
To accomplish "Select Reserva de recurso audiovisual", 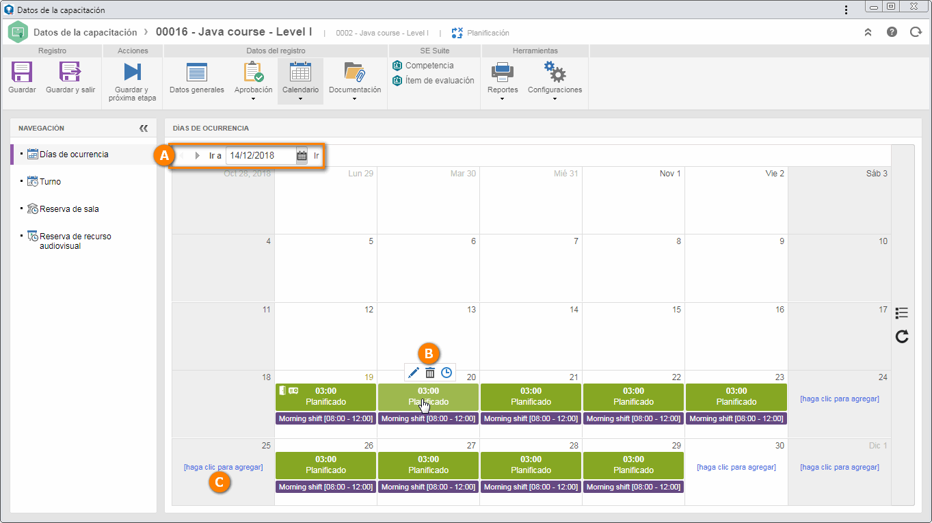I will coord(75,241).
